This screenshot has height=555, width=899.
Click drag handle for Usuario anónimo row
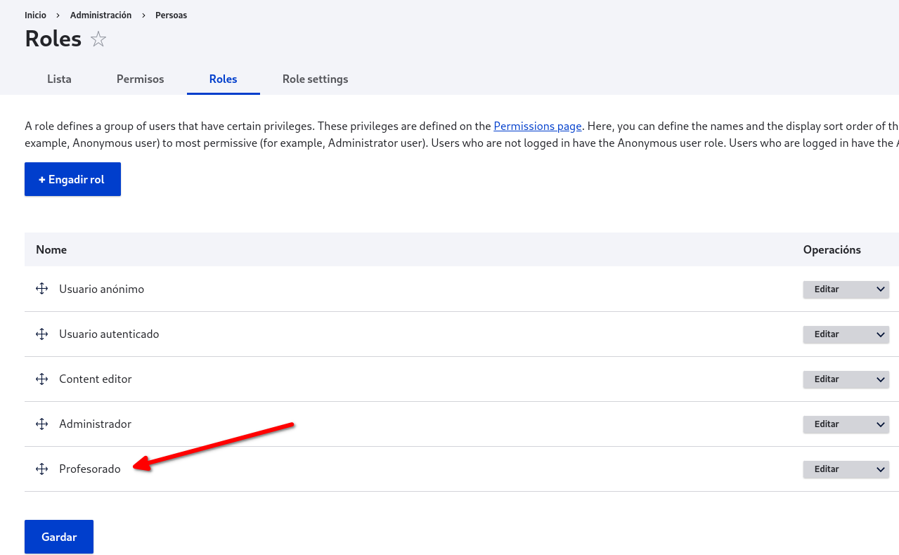[41, 289]
